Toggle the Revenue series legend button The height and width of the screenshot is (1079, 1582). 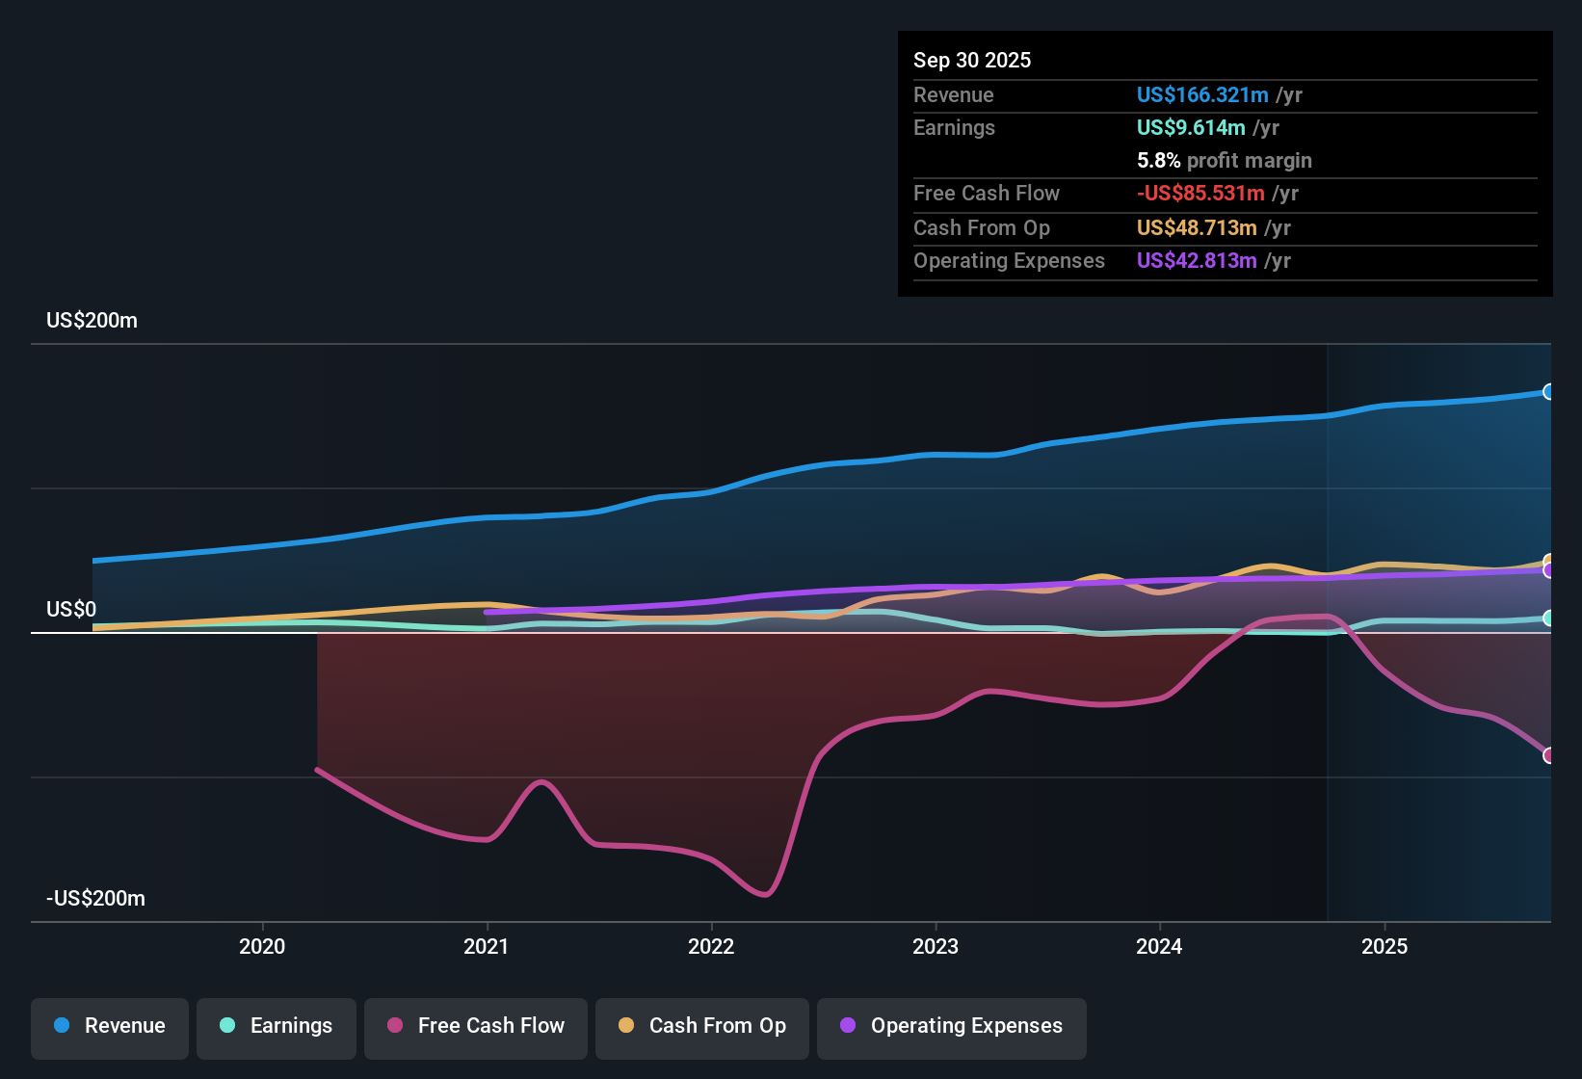[110, 1028]
